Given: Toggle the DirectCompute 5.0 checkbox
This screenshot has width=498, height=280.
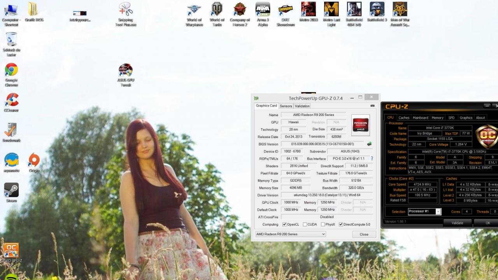Looking at the screenshot, I should pyautogui.click(x=341, y=224).
